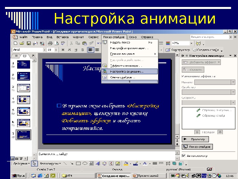238x179 pixels.
Task: Open Действия drawing menu
Action: point(21,164)
